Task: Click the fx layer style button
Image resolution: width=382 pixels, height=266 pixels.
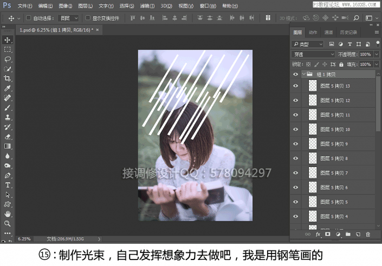Action: coord(318,234)
